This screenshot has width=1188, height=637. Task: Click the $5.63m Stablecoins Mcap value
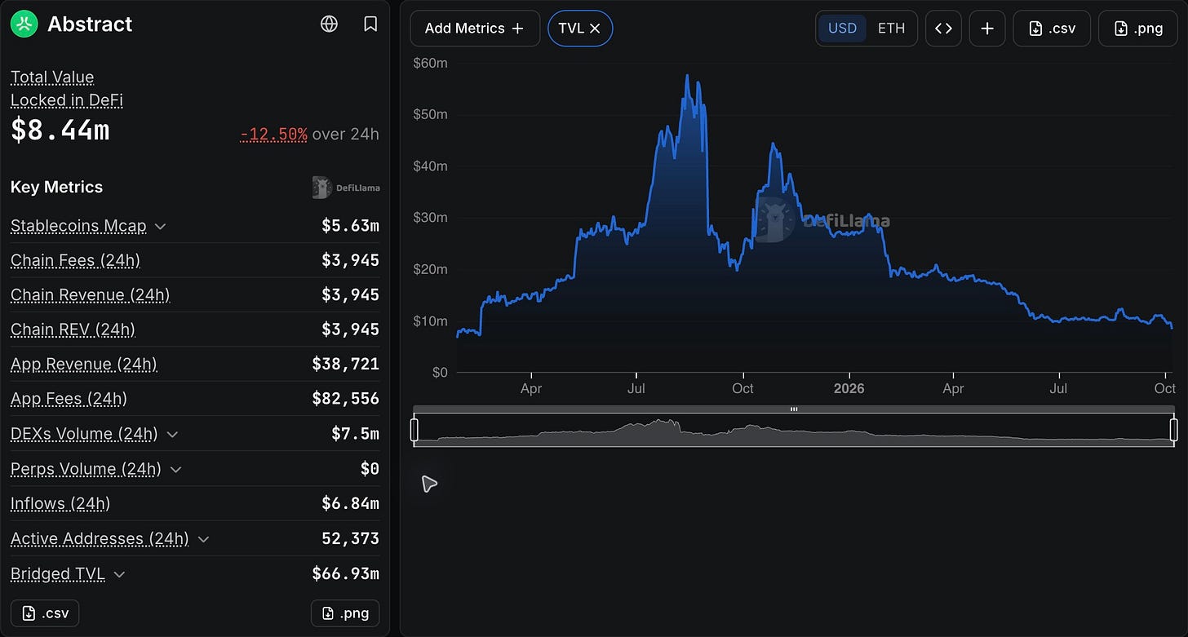(351, 226)
